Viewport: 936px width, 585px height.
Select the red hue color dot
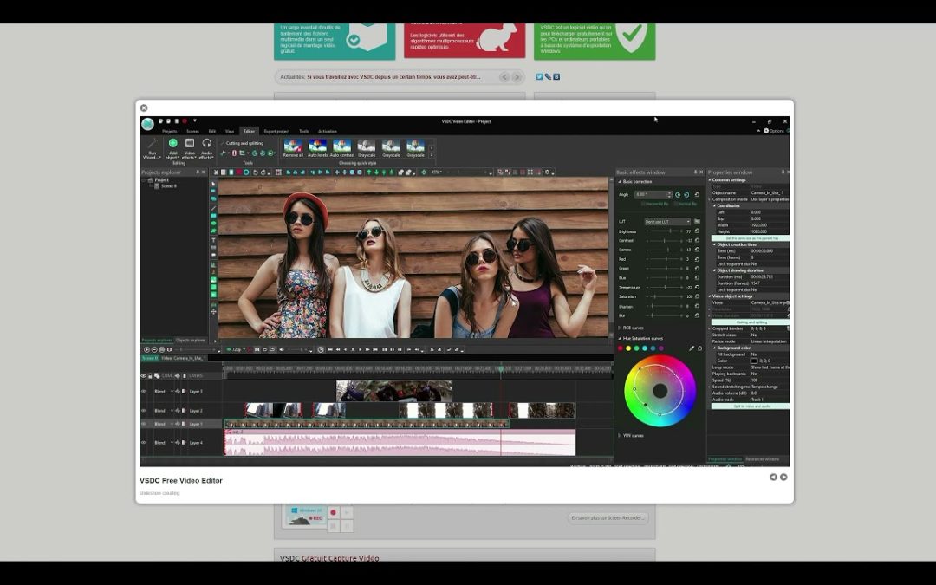(621, 348)
